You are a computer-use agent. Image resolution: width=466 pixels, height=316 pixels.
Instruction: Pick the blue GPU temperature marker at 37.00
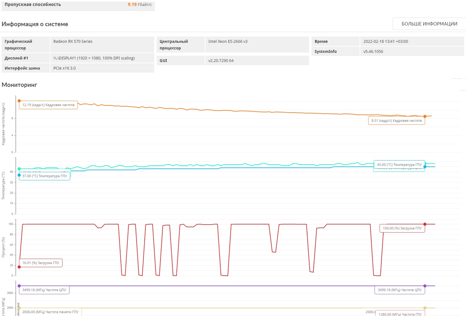coord(19,175)
